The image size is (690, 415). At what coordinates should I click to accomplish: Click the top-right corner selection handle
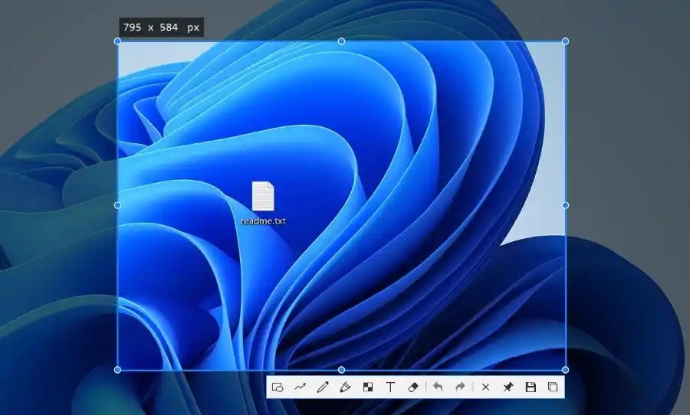coord(566,41)
